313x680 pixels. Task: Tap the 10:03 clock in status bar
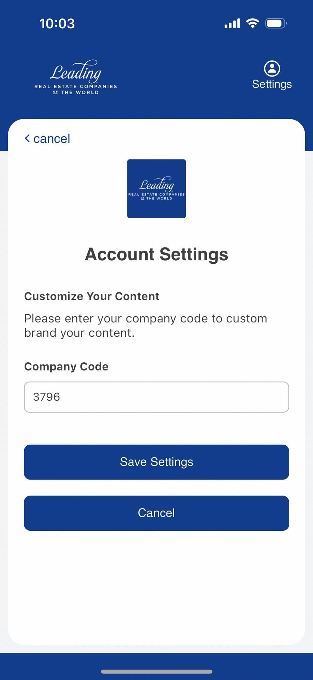pyautogui.click(x=57, y=24)
